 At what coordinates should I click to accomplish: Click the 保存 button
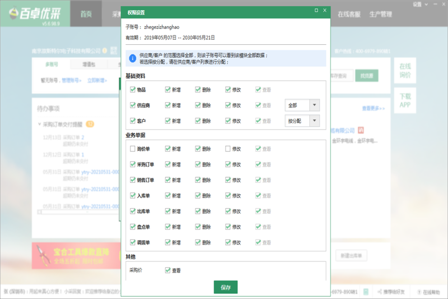tap(226, 287)
